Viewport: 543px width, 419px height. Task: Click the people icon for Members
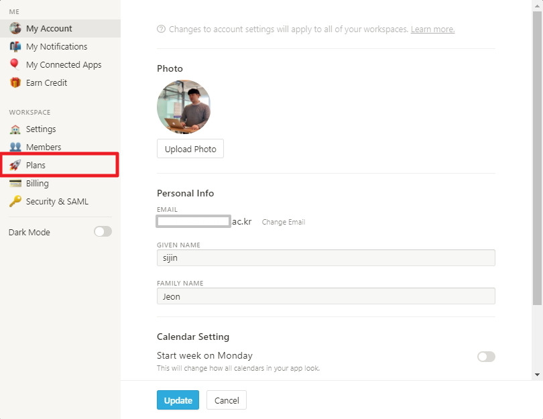15,147
